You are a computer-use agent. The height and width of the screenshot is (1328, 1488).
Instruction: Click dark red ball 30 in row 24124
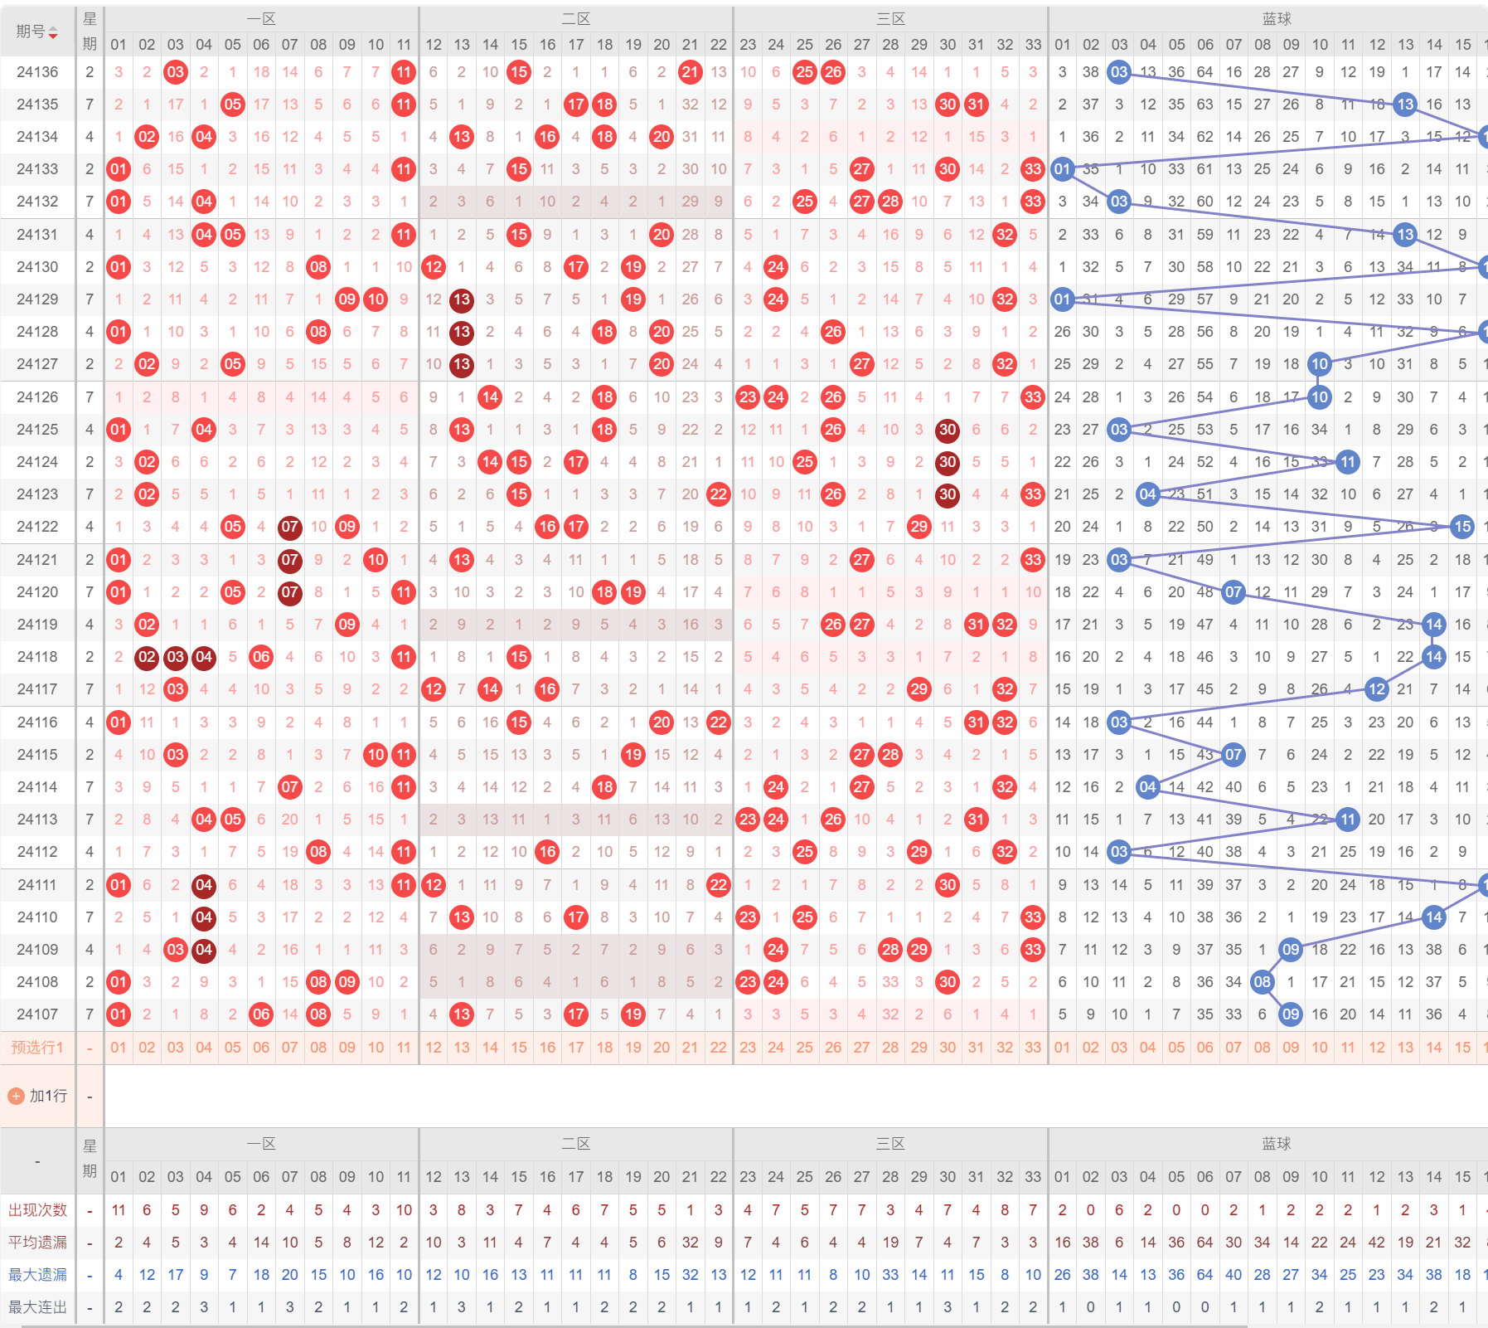point(948,462)
